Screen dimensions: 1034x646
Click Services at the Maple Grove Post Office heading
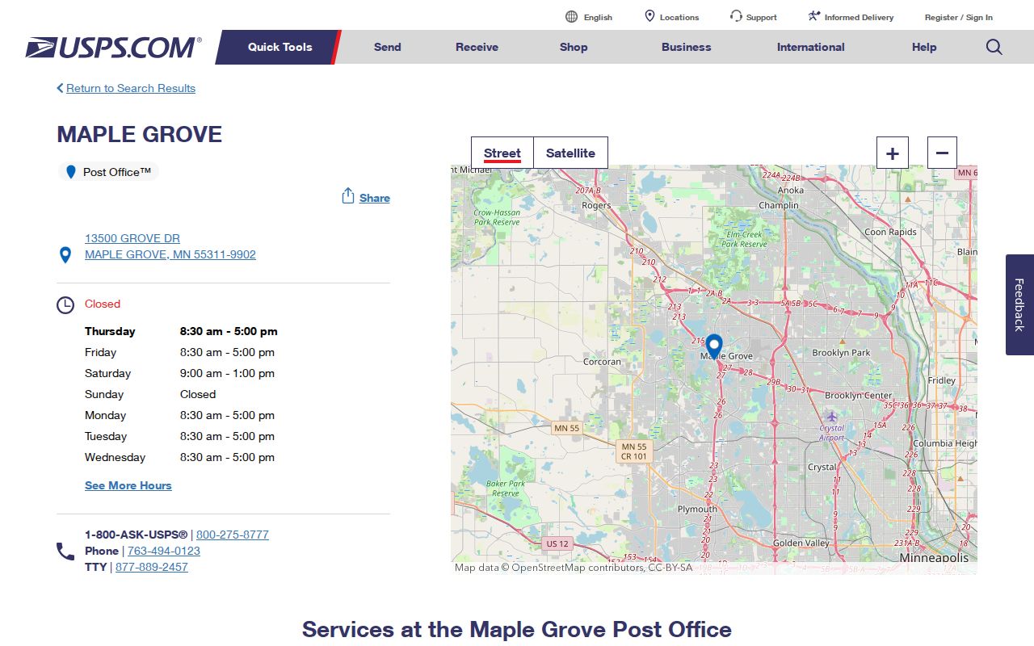click(517, 630)
